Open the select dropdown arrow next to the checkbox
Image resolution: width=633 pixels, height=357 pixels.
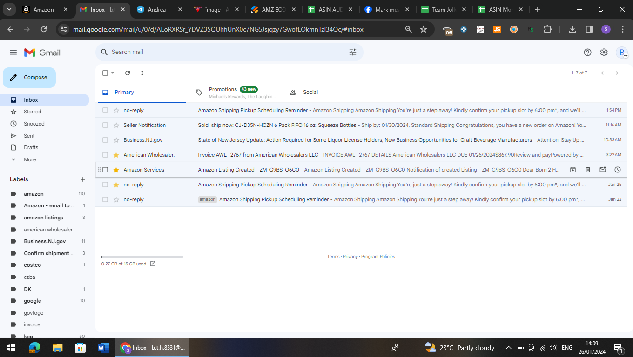113,73
